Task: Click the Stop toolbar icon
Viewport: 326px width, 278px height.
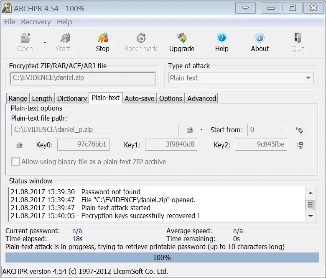Action: point(102,39)
